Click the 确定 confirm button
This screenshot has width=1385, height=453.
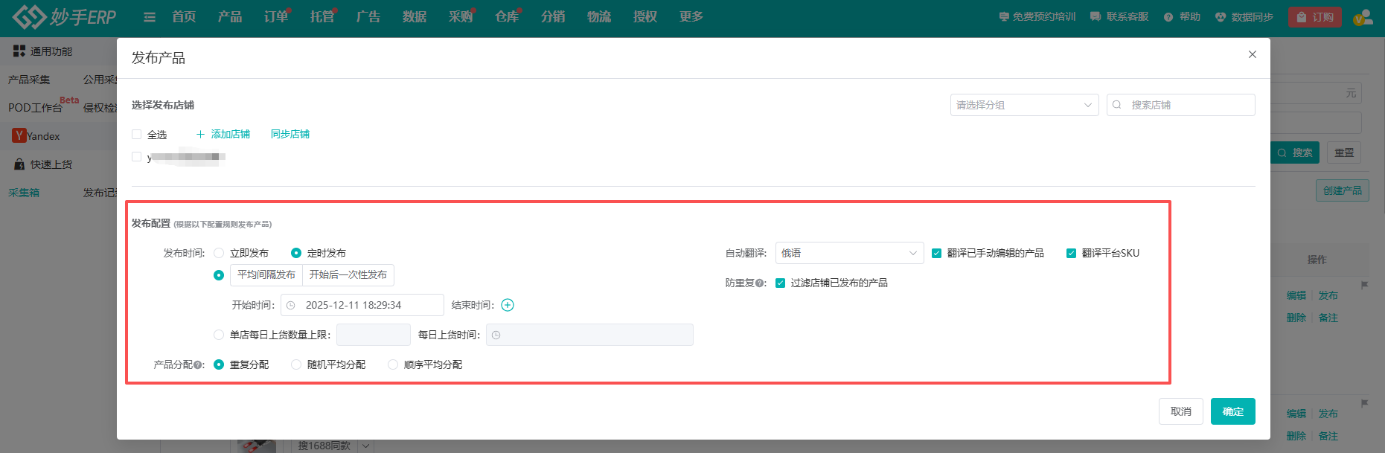[1232, 411]
